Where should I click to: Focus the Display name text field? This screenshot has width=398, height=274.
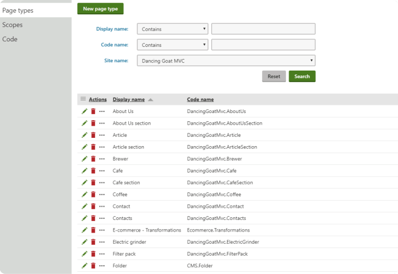pyautogui.click(x=263, y=29)
